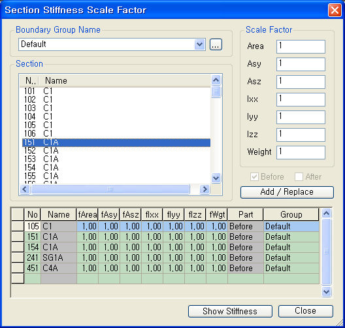Close the dialog with the red X
The height and width of the screenshot is (328, 345).
(x=335, y=10)
